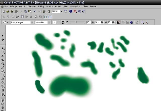Select the Zoom magnifier tool
This screenshot has width=161, height=111.
[x=3, y=64]
